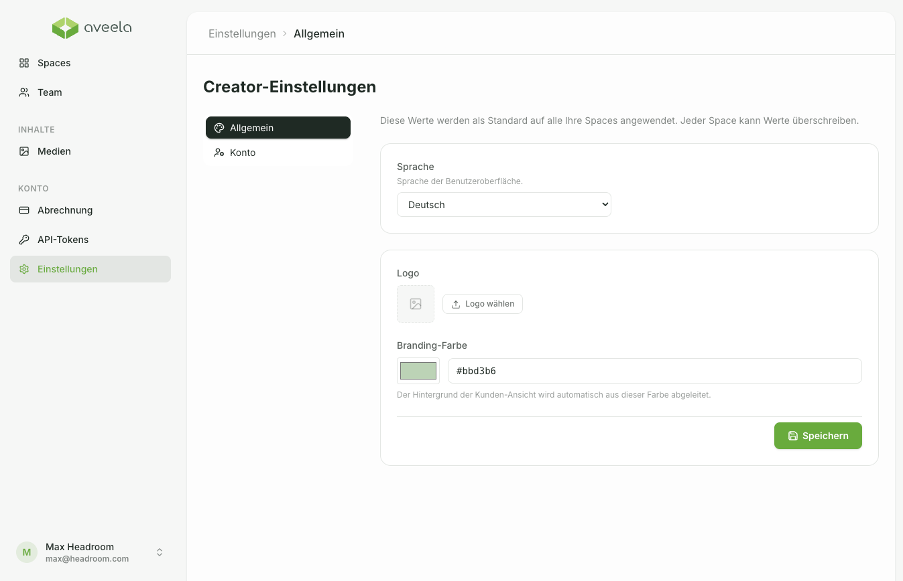Open the Branding-Farbe color swatch

(x=418, y=371)
